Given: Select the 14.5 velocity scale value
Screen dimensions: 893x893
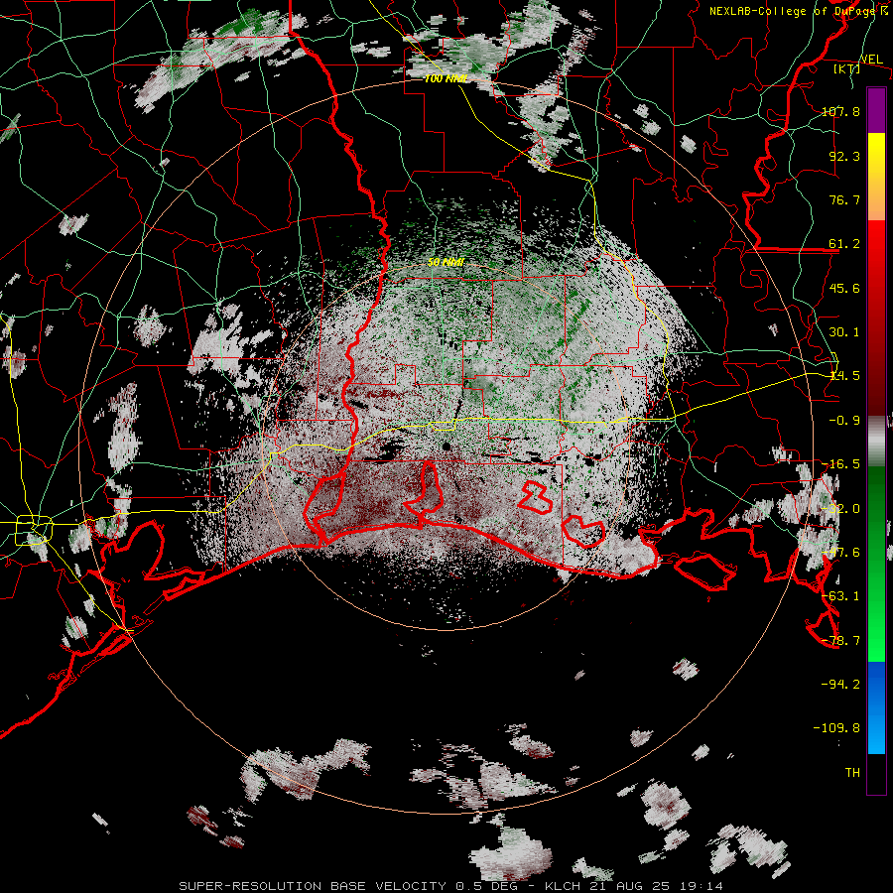Looking at the screenshot, I should (844, 376).
